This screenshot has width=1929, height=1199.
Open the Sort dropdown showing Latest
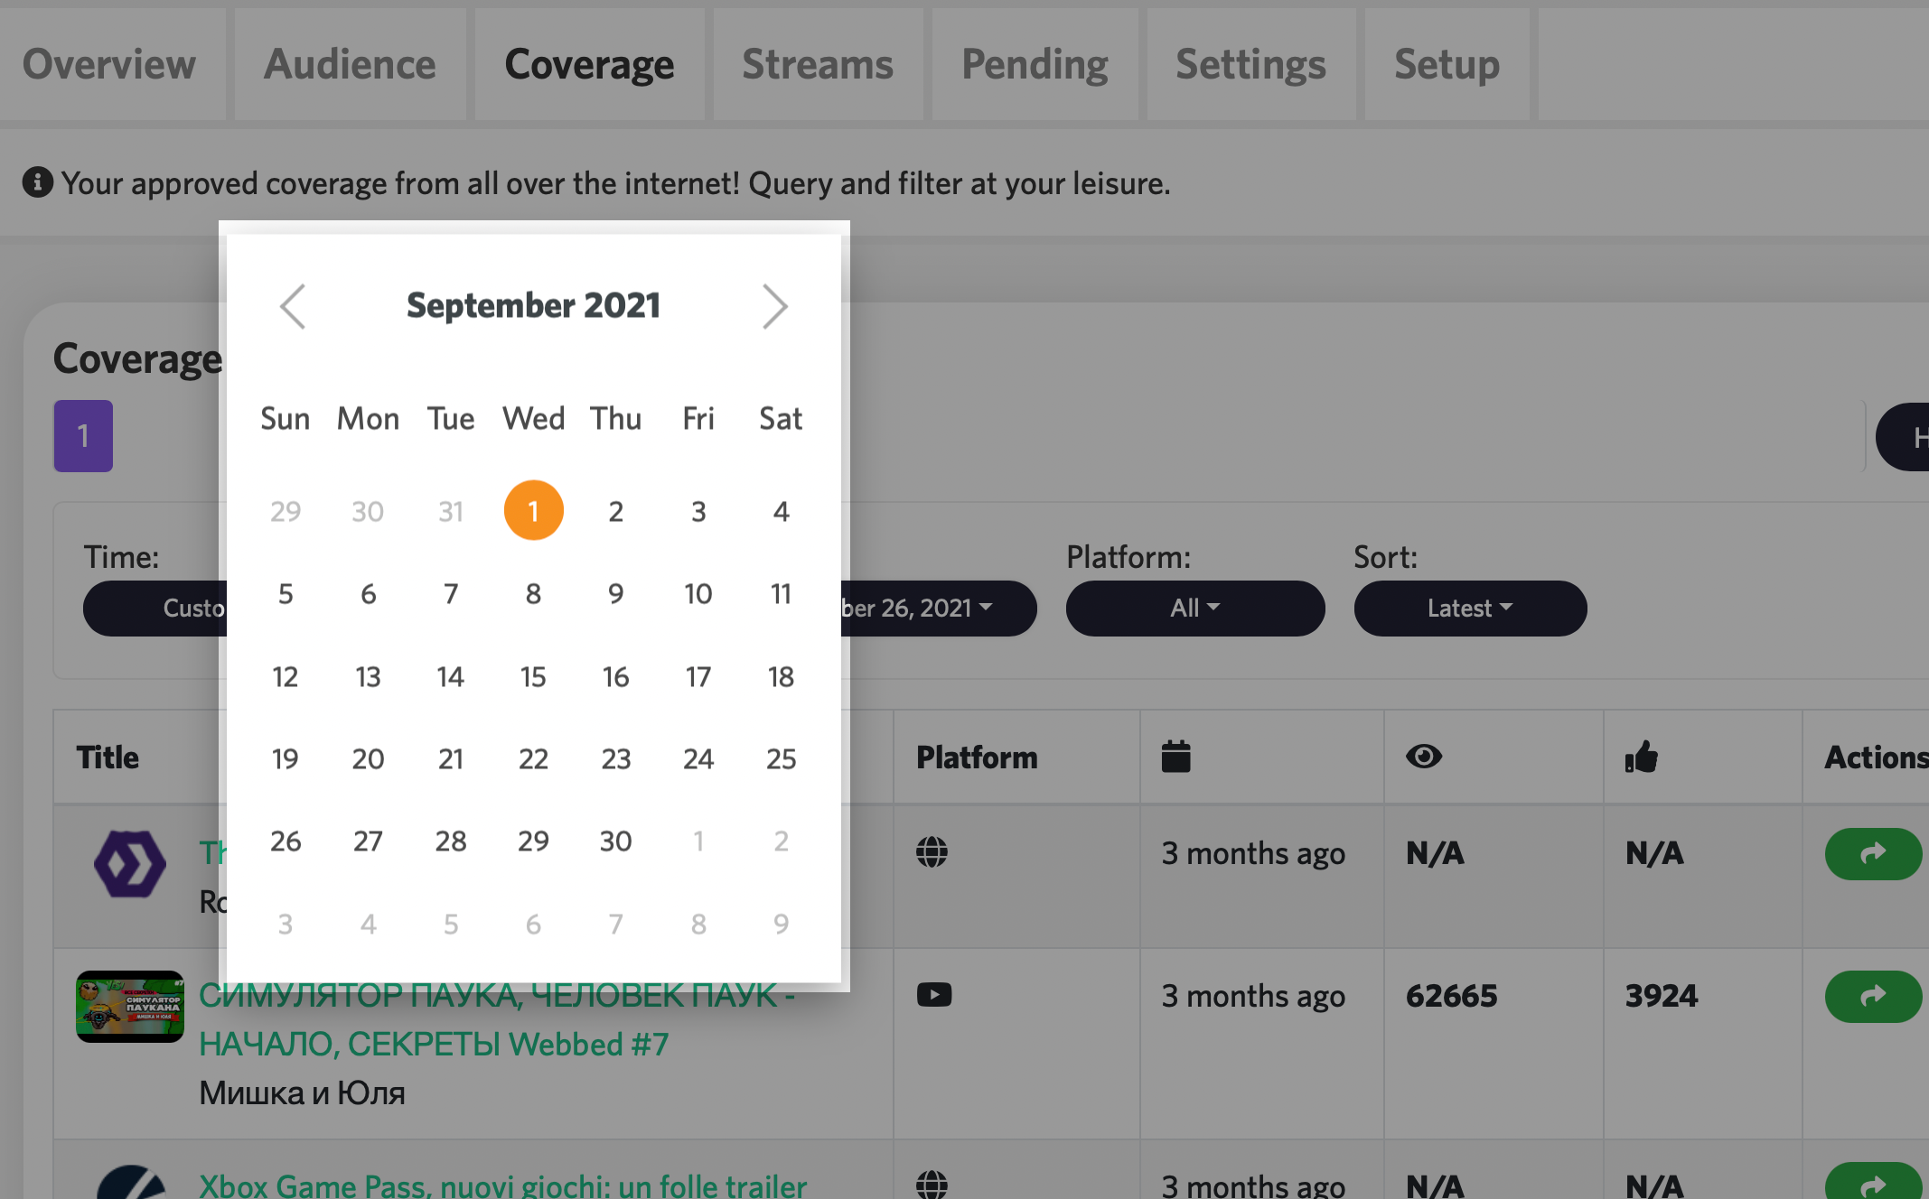[1470, 608]
